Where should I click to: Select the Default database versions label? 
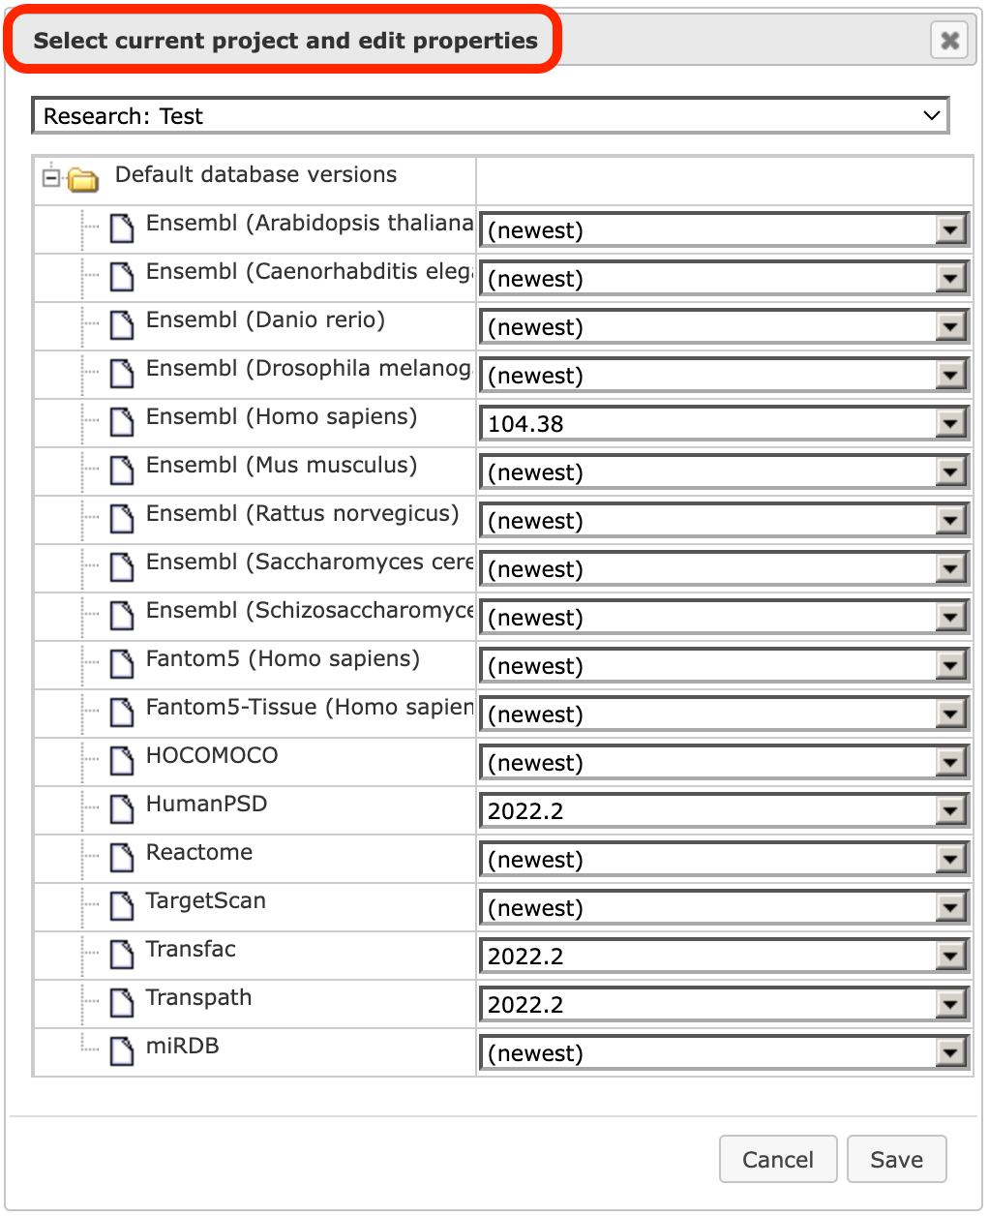point(255,174)
